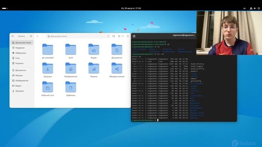Open Избранные in the sidebar
This screenshot has width=262, height=147.
22,53
